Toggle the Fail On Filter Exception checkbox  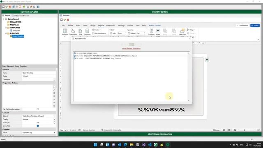pyautogui.click(x=38, y=109)
